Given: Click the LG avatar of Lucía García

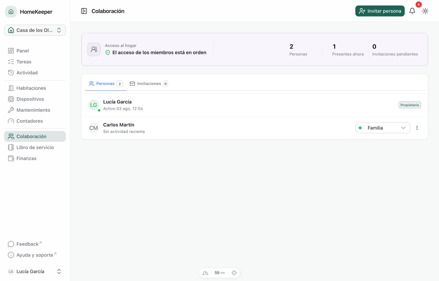Looking at the screenshot, I should click(x=94, y=105).
